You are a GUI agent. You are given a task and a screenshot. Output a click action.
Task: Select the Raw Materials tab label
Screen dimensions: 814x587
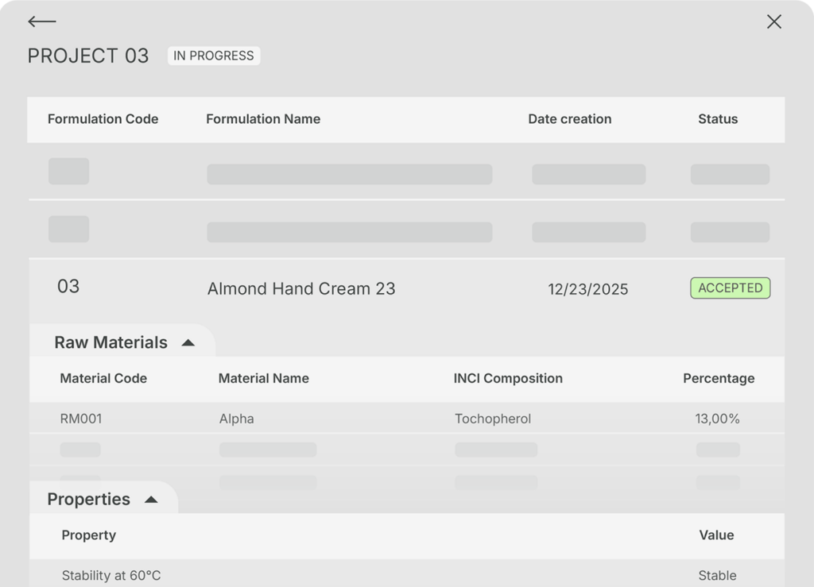point(110,342)
